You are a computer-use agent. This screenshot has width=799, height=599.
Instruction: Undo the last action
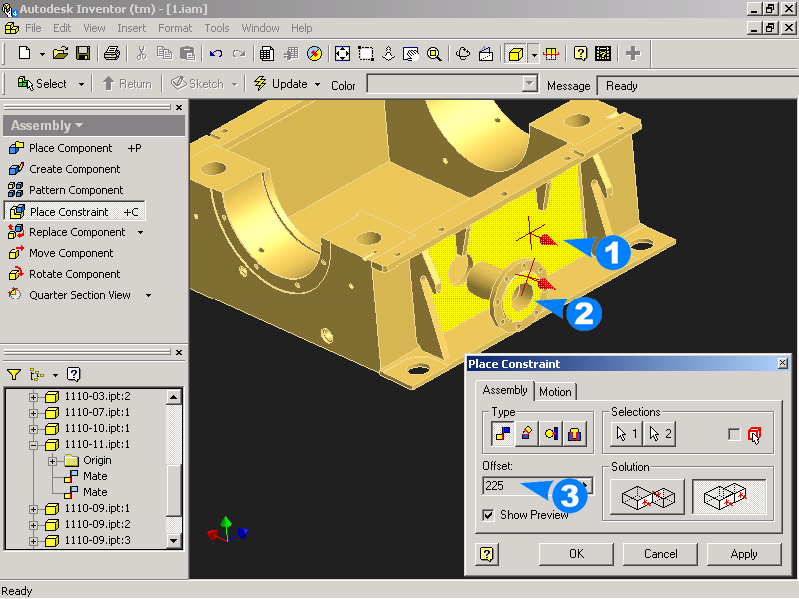click(x=216, y=53)
